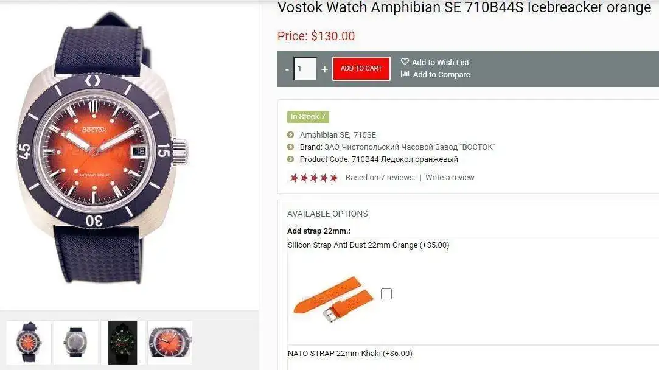Viewport: 659px width, 370px height.
Task: Select the case-back watch thumbnail
Action: point(76,342)
